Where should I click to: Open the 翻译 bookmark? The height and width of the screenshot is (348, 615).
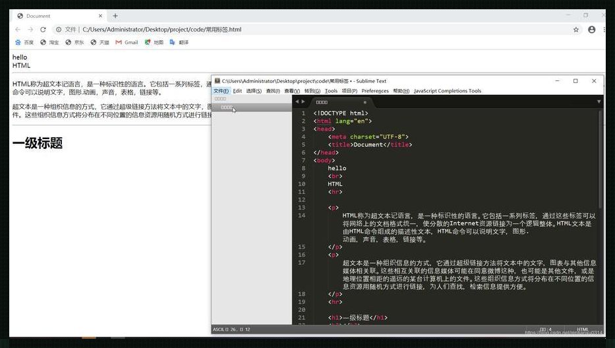point(179,42)
